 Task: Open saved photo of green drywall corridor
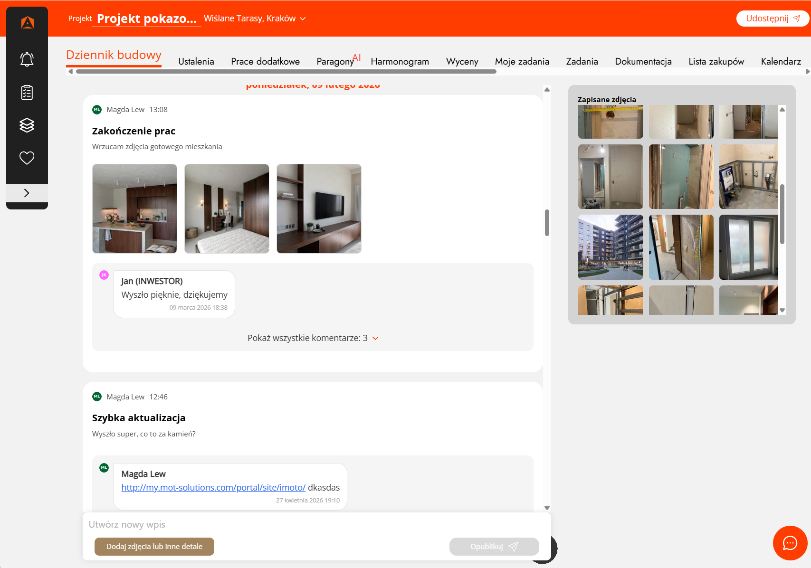pyautogui.click(x=681, y=177)
